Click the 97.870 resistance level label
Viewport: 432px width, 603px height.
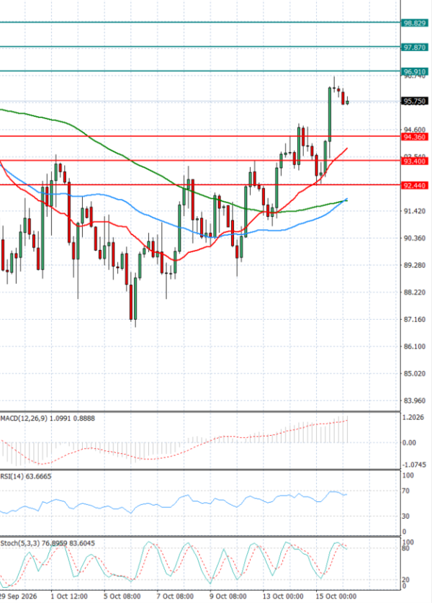coord(414,48)
